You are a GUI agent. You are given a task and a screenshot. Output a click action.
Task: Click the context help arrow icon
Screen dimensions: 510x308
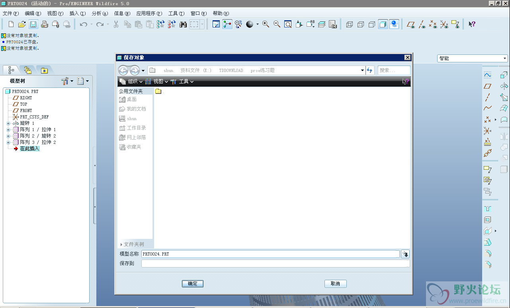472,24
